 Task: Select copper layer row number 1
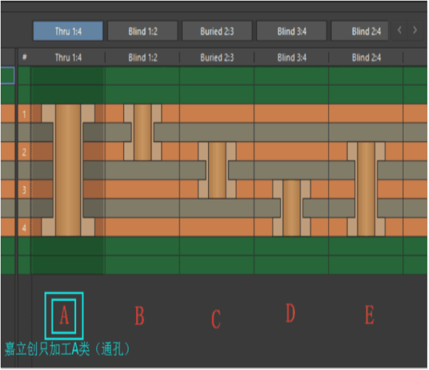coord(24,114)
